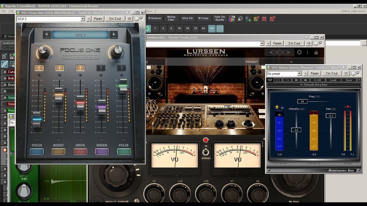Viewport: 367px width, 206px height.
Task: Click Focus One INPUT knob
Action: pyautogui.click(x=43, y=52)
